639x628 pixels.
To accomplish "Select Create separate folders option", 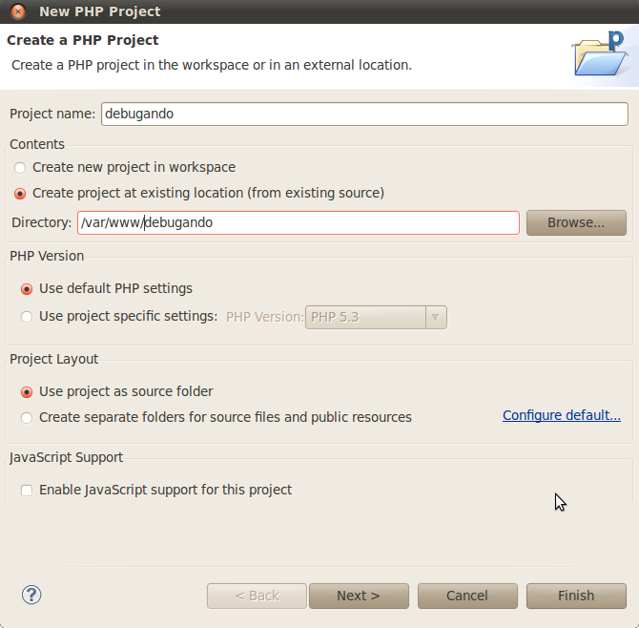I will click(x=28, y=417).
